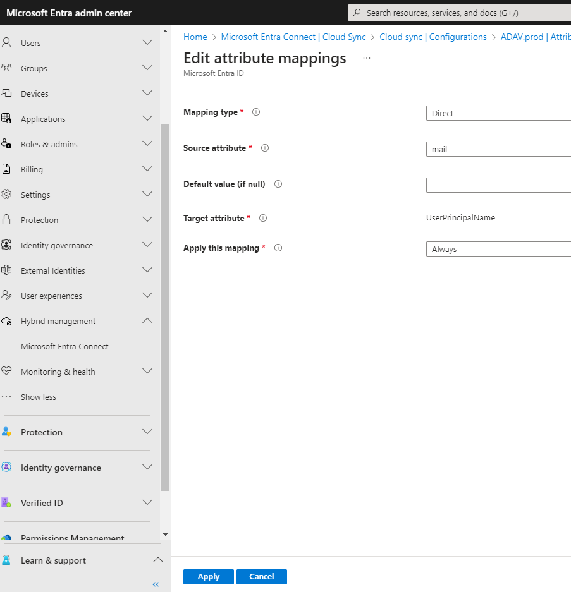This screenshot has width=571, height=592.
Task: Expand the Applications chevron
Action: click(x=147, y=118)
